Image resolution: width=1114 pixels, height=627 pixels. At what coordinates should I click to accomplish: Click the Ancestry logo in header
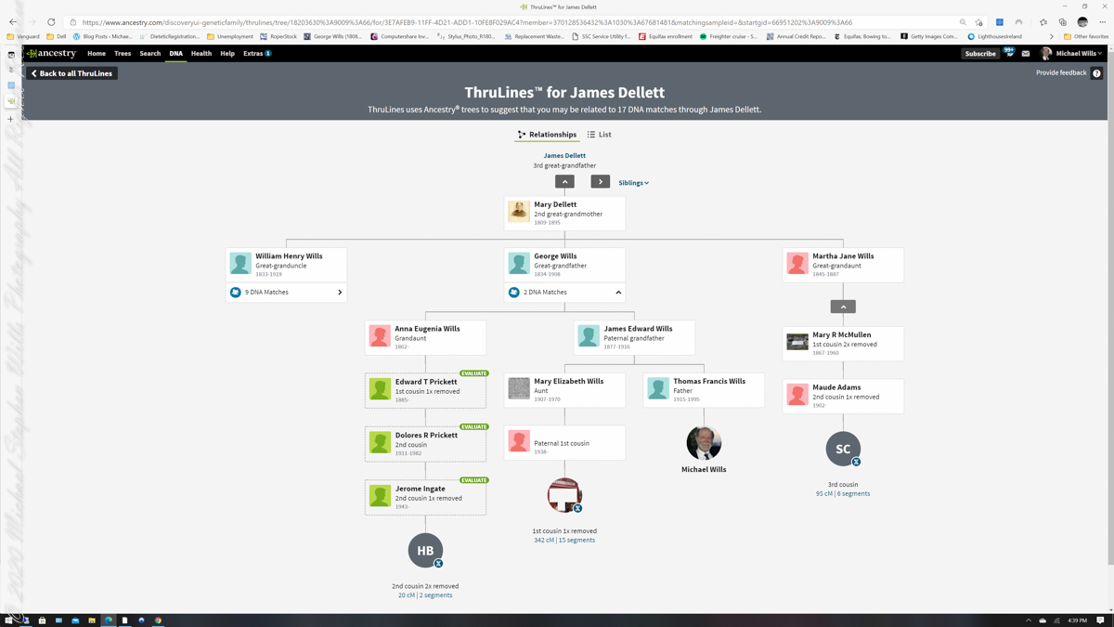click(x=52, y=54)
